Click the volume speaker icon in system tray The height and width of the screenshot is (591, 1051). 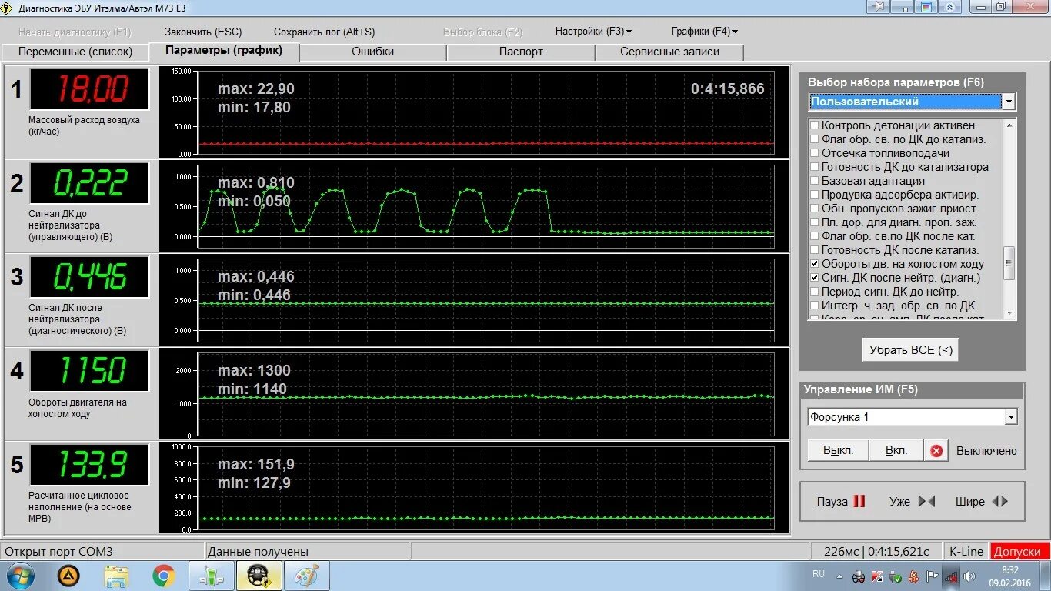(969, 576)
